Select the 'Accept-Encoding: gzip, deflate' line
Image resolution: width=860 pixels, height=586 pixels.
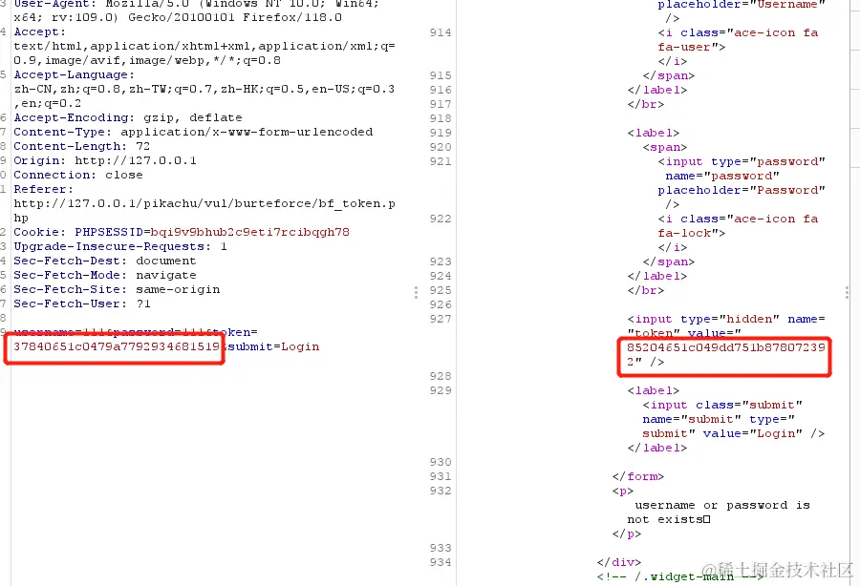click(128, 117)
